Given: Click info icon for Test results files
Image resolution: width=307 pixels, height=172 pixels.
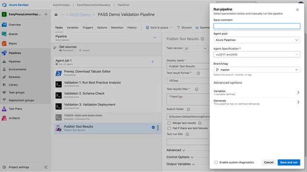Looking at the screenshot, I should point(196,89).
